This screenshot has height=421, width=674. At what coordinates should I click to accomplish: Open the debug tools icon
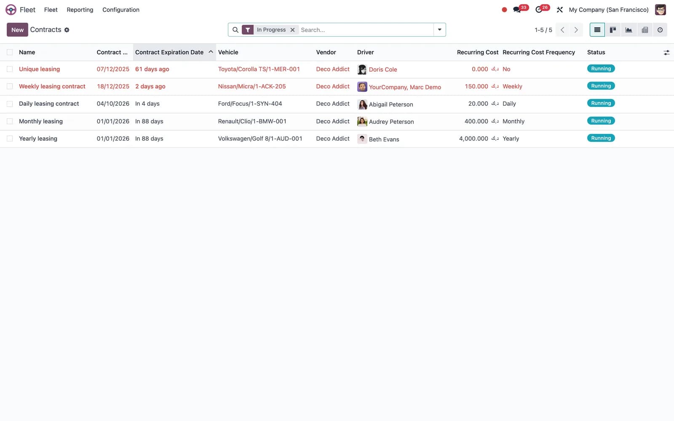pos(560,10)
